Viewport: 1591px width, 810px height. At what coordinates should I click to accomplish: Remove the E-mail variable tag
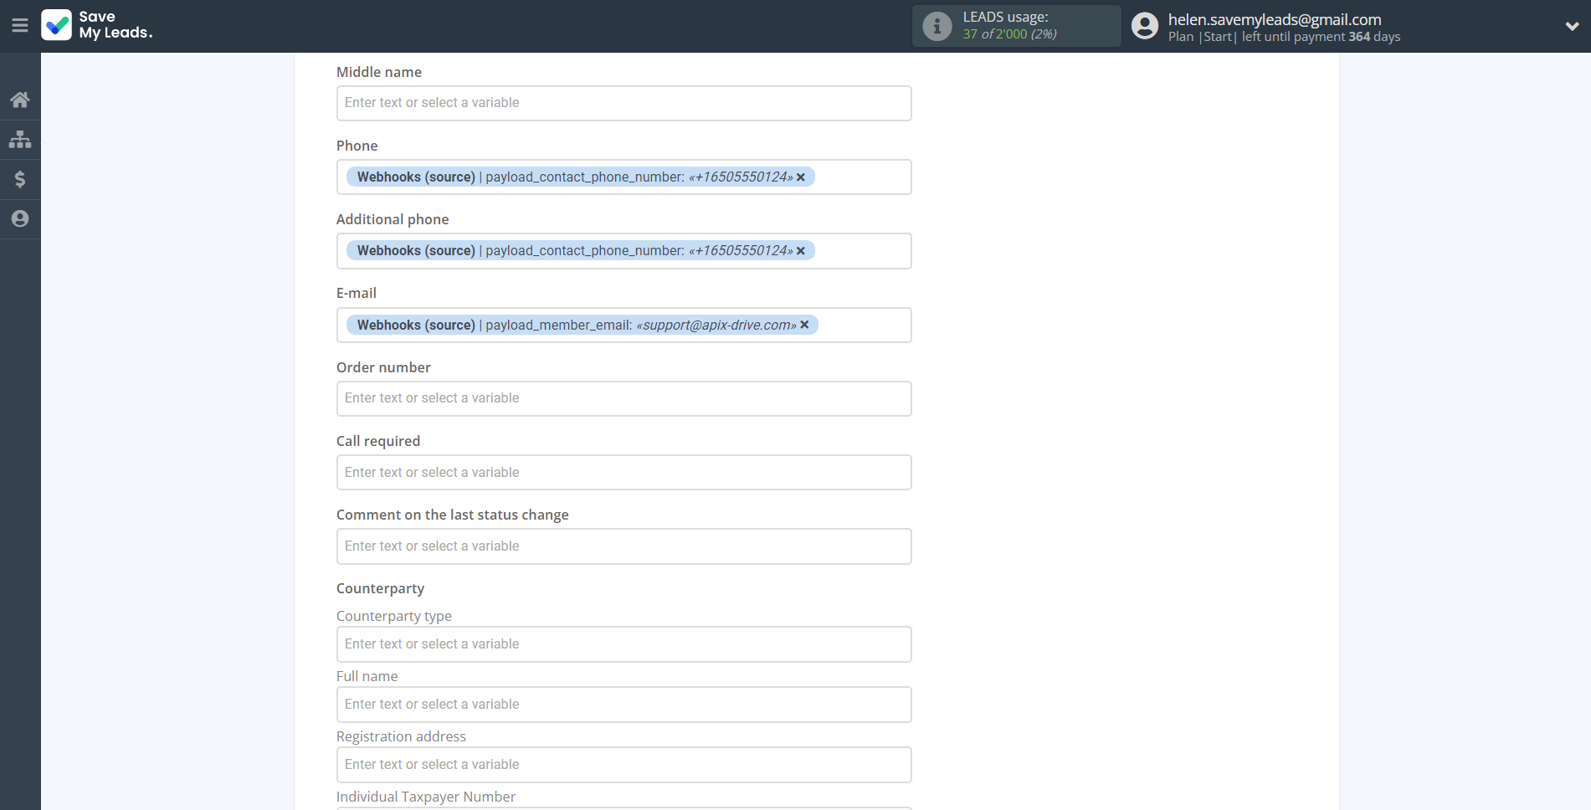coord(804,325)
